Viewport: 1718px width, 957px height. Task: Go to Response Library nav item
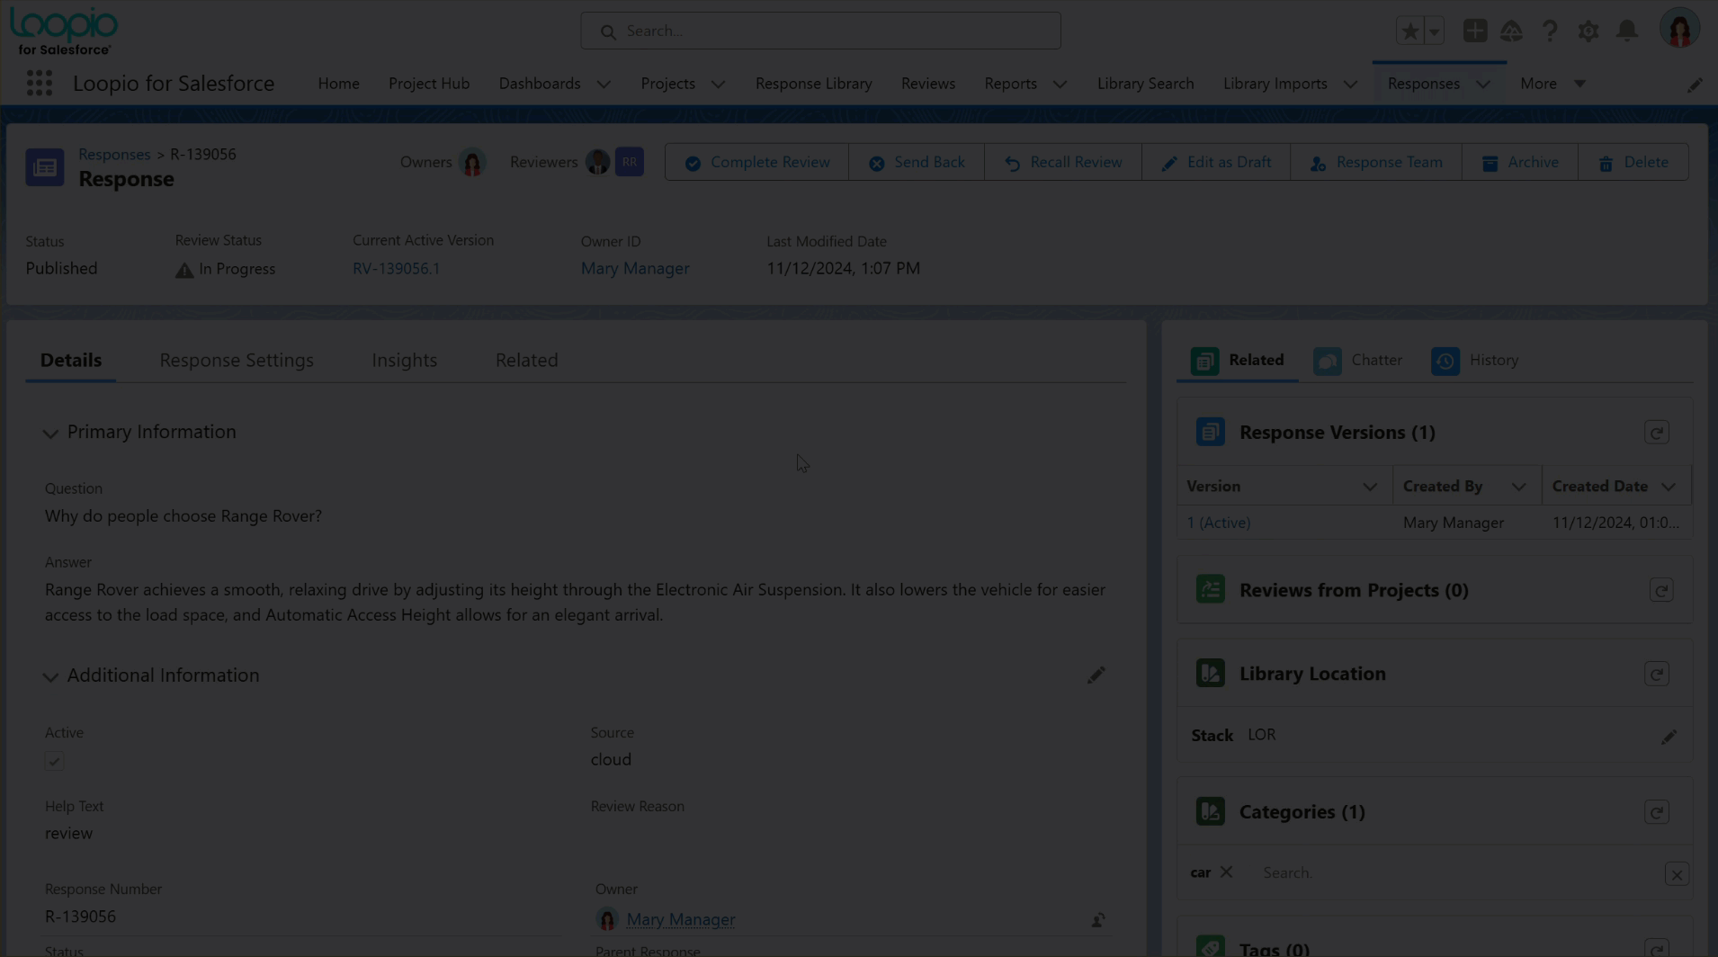click(x=814, y=84)
